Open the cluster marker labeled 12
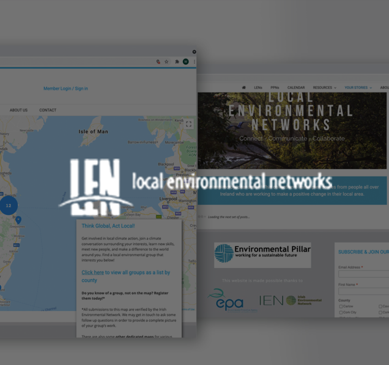This screenshot has width=389, height=365. click(9, 205)
